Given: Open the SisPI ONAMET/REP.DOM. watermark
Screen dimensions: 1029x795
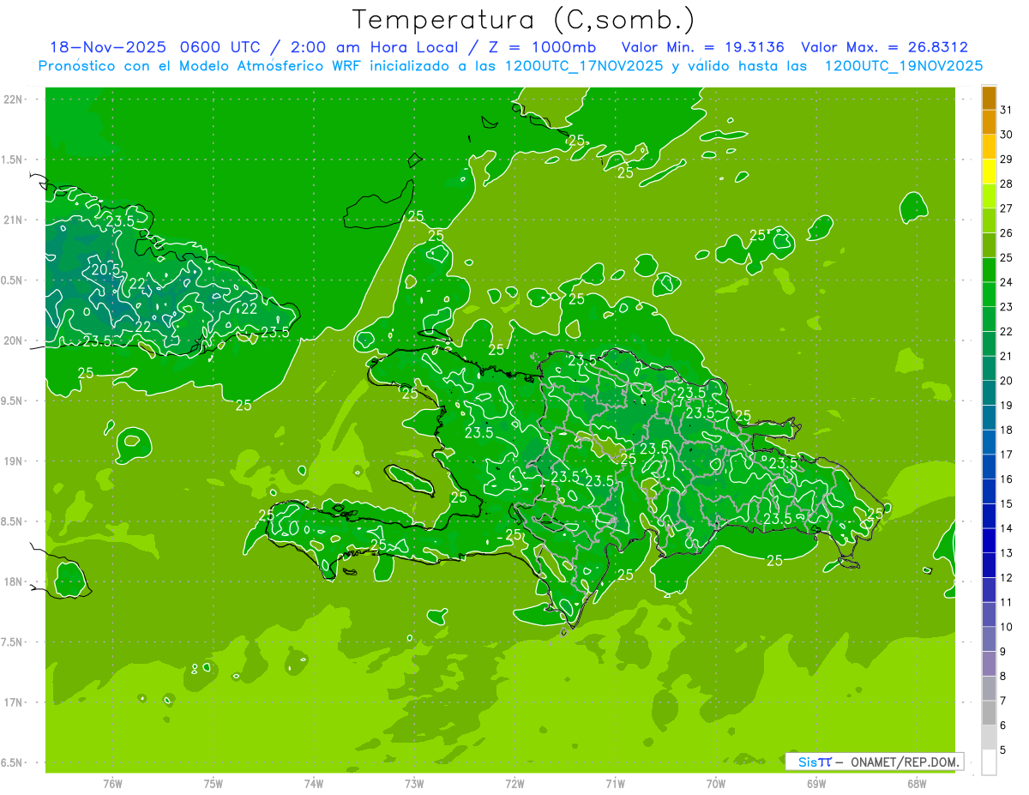Looking at the screenshot, I should click(x=874, y=762).
